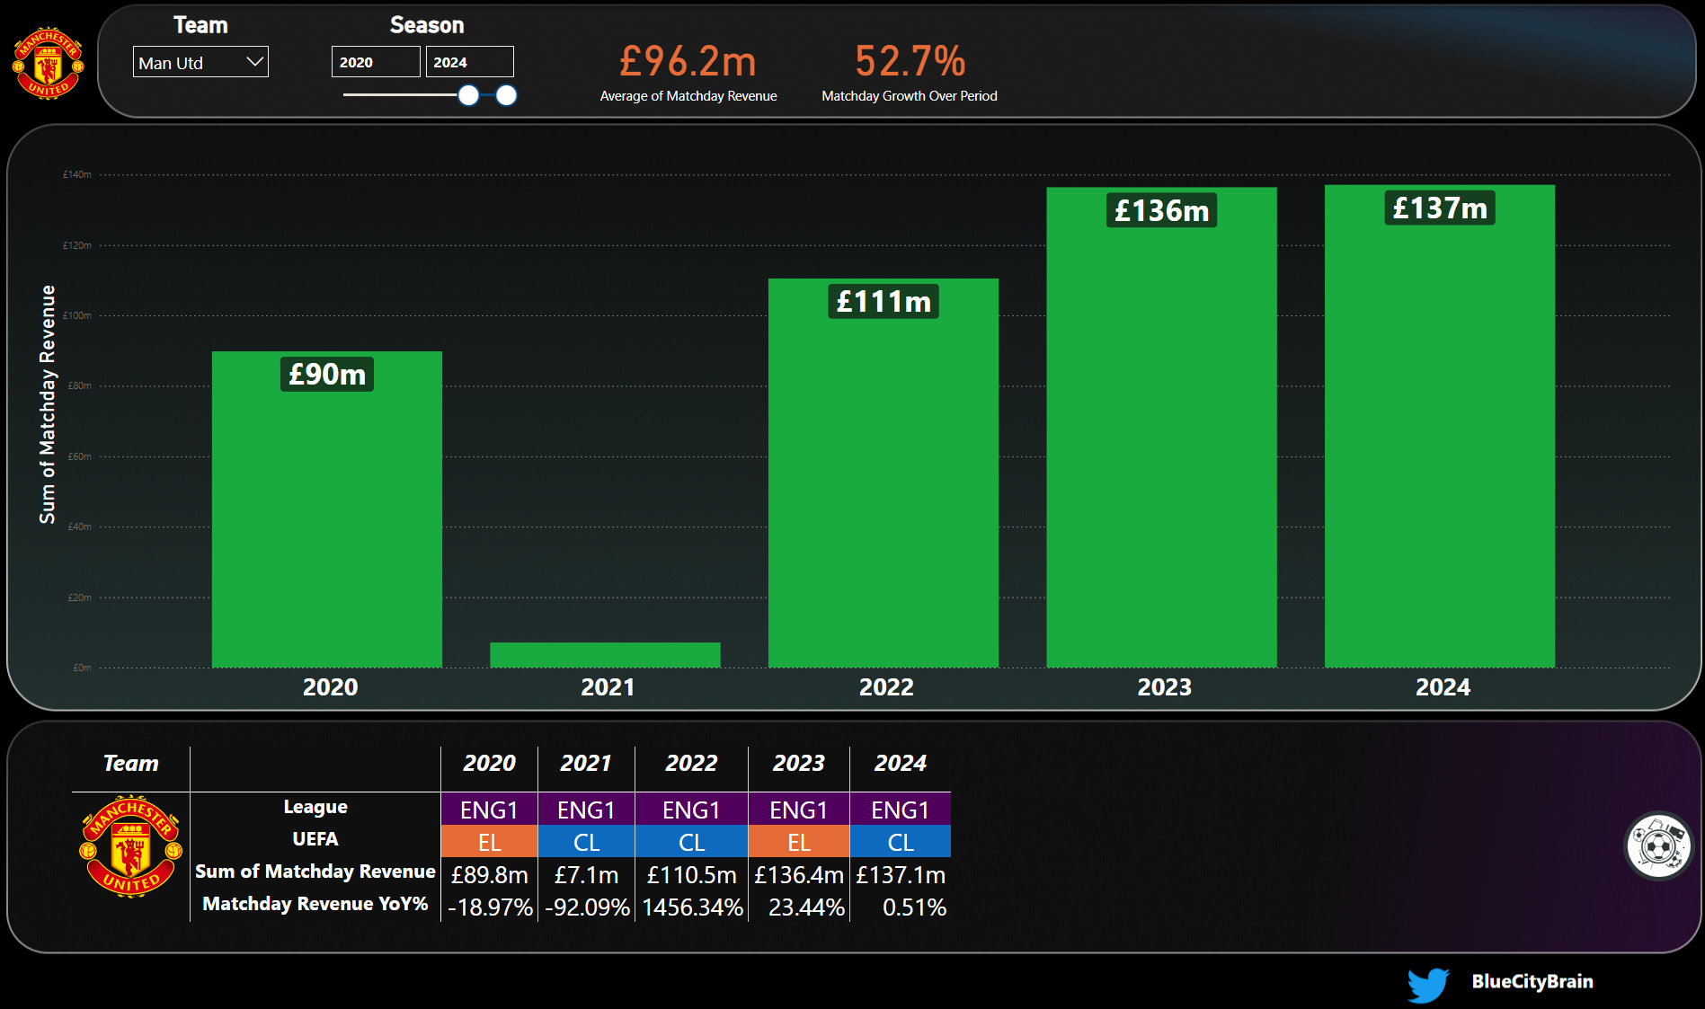Click the -18.97% YoY cell
Viewport: 1705px width, 1009px height.
[x=490, y=907]
